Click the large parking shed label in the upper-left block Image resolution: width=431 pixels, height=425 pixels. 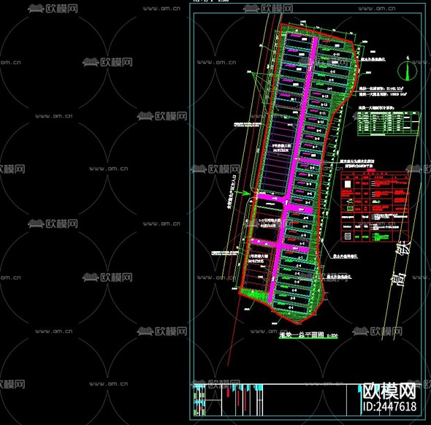click(281, 148)
